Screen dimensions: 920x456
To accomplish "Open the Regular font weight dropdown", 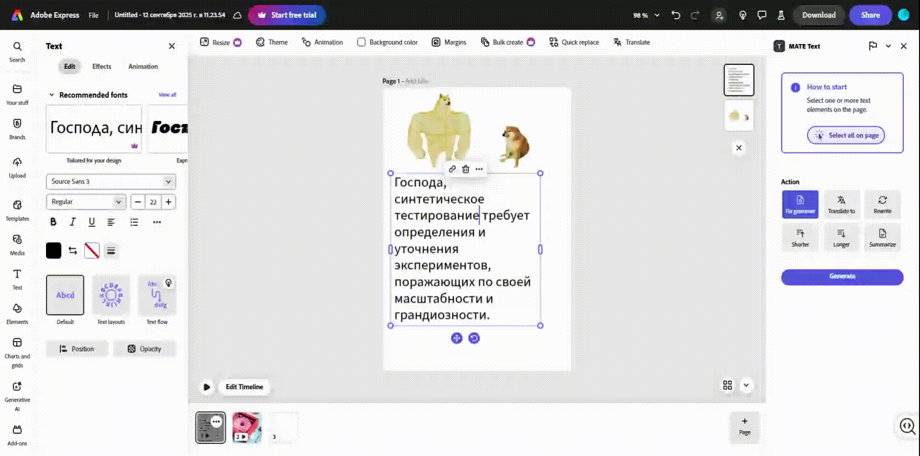I will point(86,202).
